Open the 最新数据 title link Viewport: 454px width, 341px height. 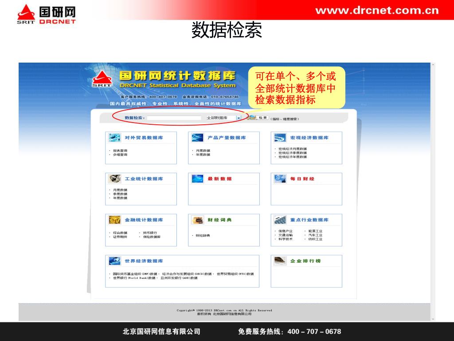219,179
